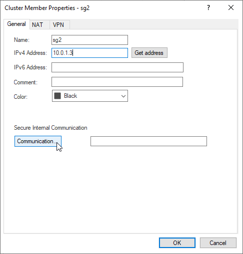Viewport: 243px width, 254px height.
Task: Confirm changes with OK
Action: 177,243
